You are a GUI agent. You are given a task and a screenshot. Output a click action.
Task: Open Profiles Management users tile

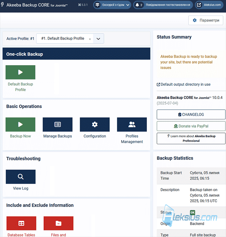click(x=132, y=124)
